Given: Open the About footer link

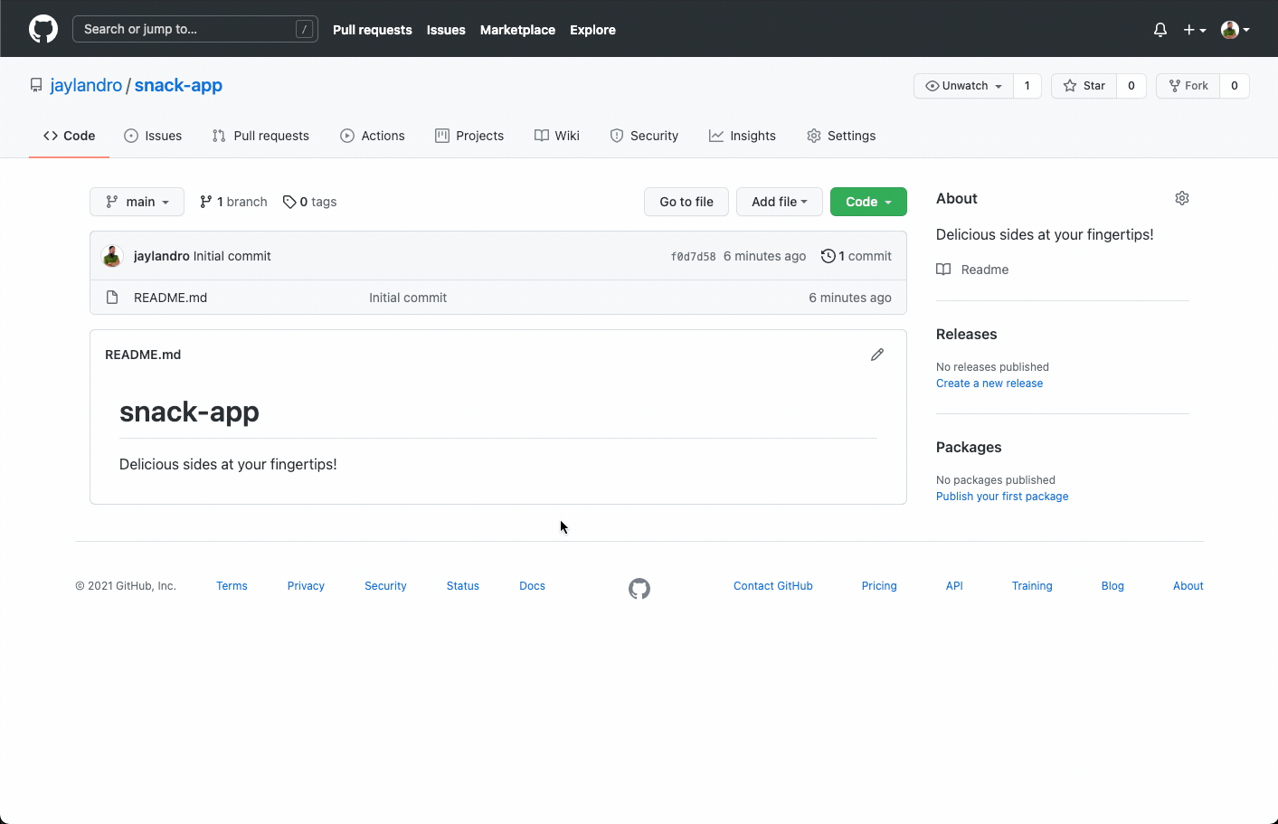Looking at the screenshot, I should [1188, 586].
